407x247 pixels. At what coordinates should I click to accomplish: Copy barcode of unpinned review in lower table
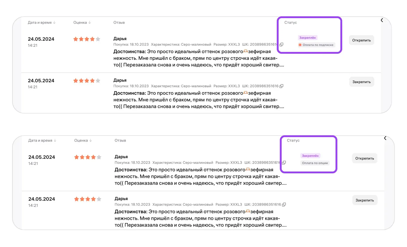point(284,204)
